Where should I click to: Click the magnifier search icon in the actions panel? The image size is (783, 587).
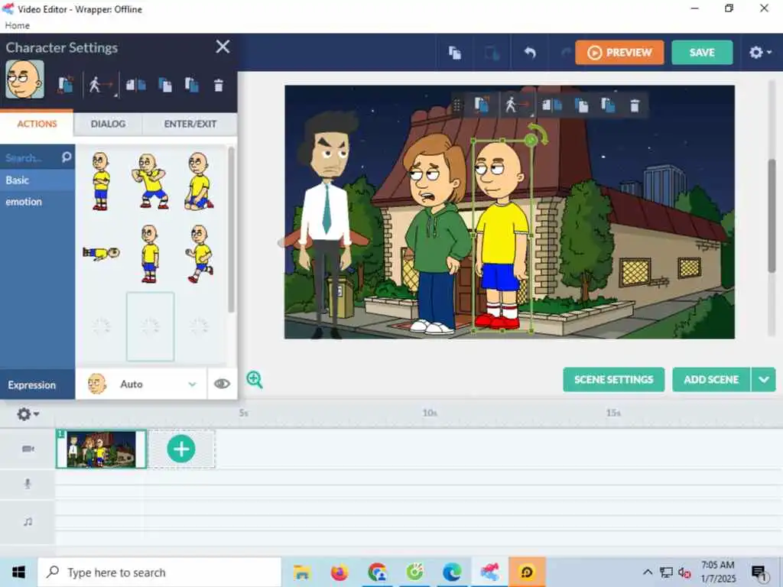(x=66, y=157)
